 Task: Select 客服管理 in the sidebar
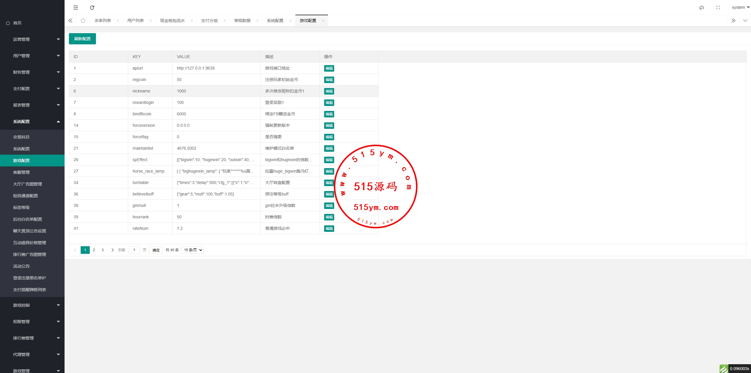click(21, 172)
